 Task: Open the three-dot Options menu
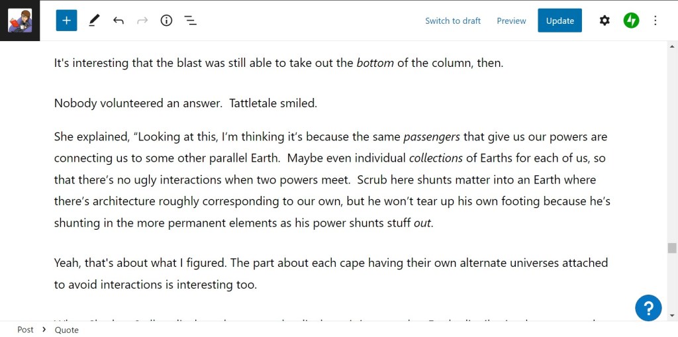click(655, 21)
